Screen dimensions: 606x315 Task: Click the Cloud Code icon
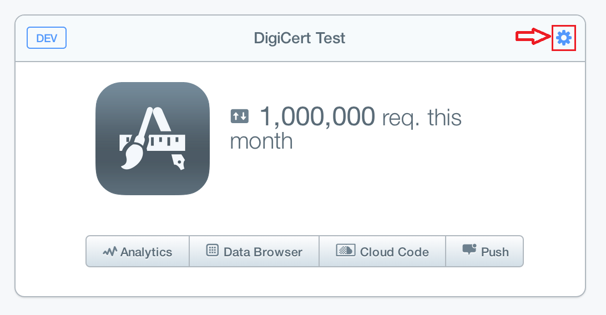coord(345,251)
